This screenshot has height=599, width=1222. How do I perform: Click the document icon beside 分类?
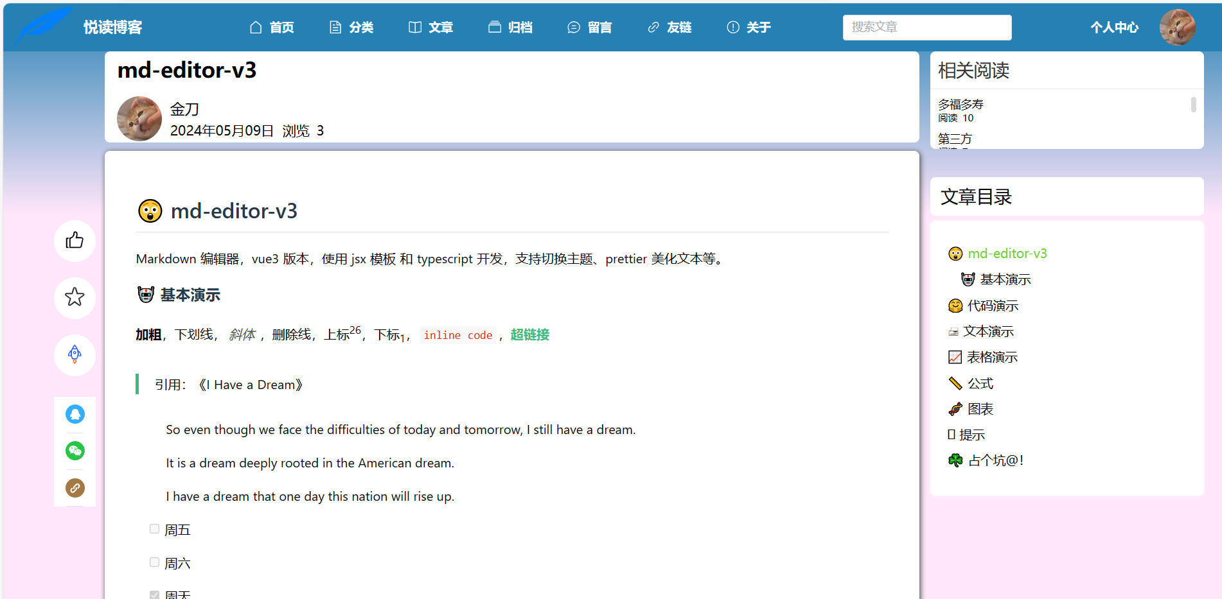click(335, 27)
